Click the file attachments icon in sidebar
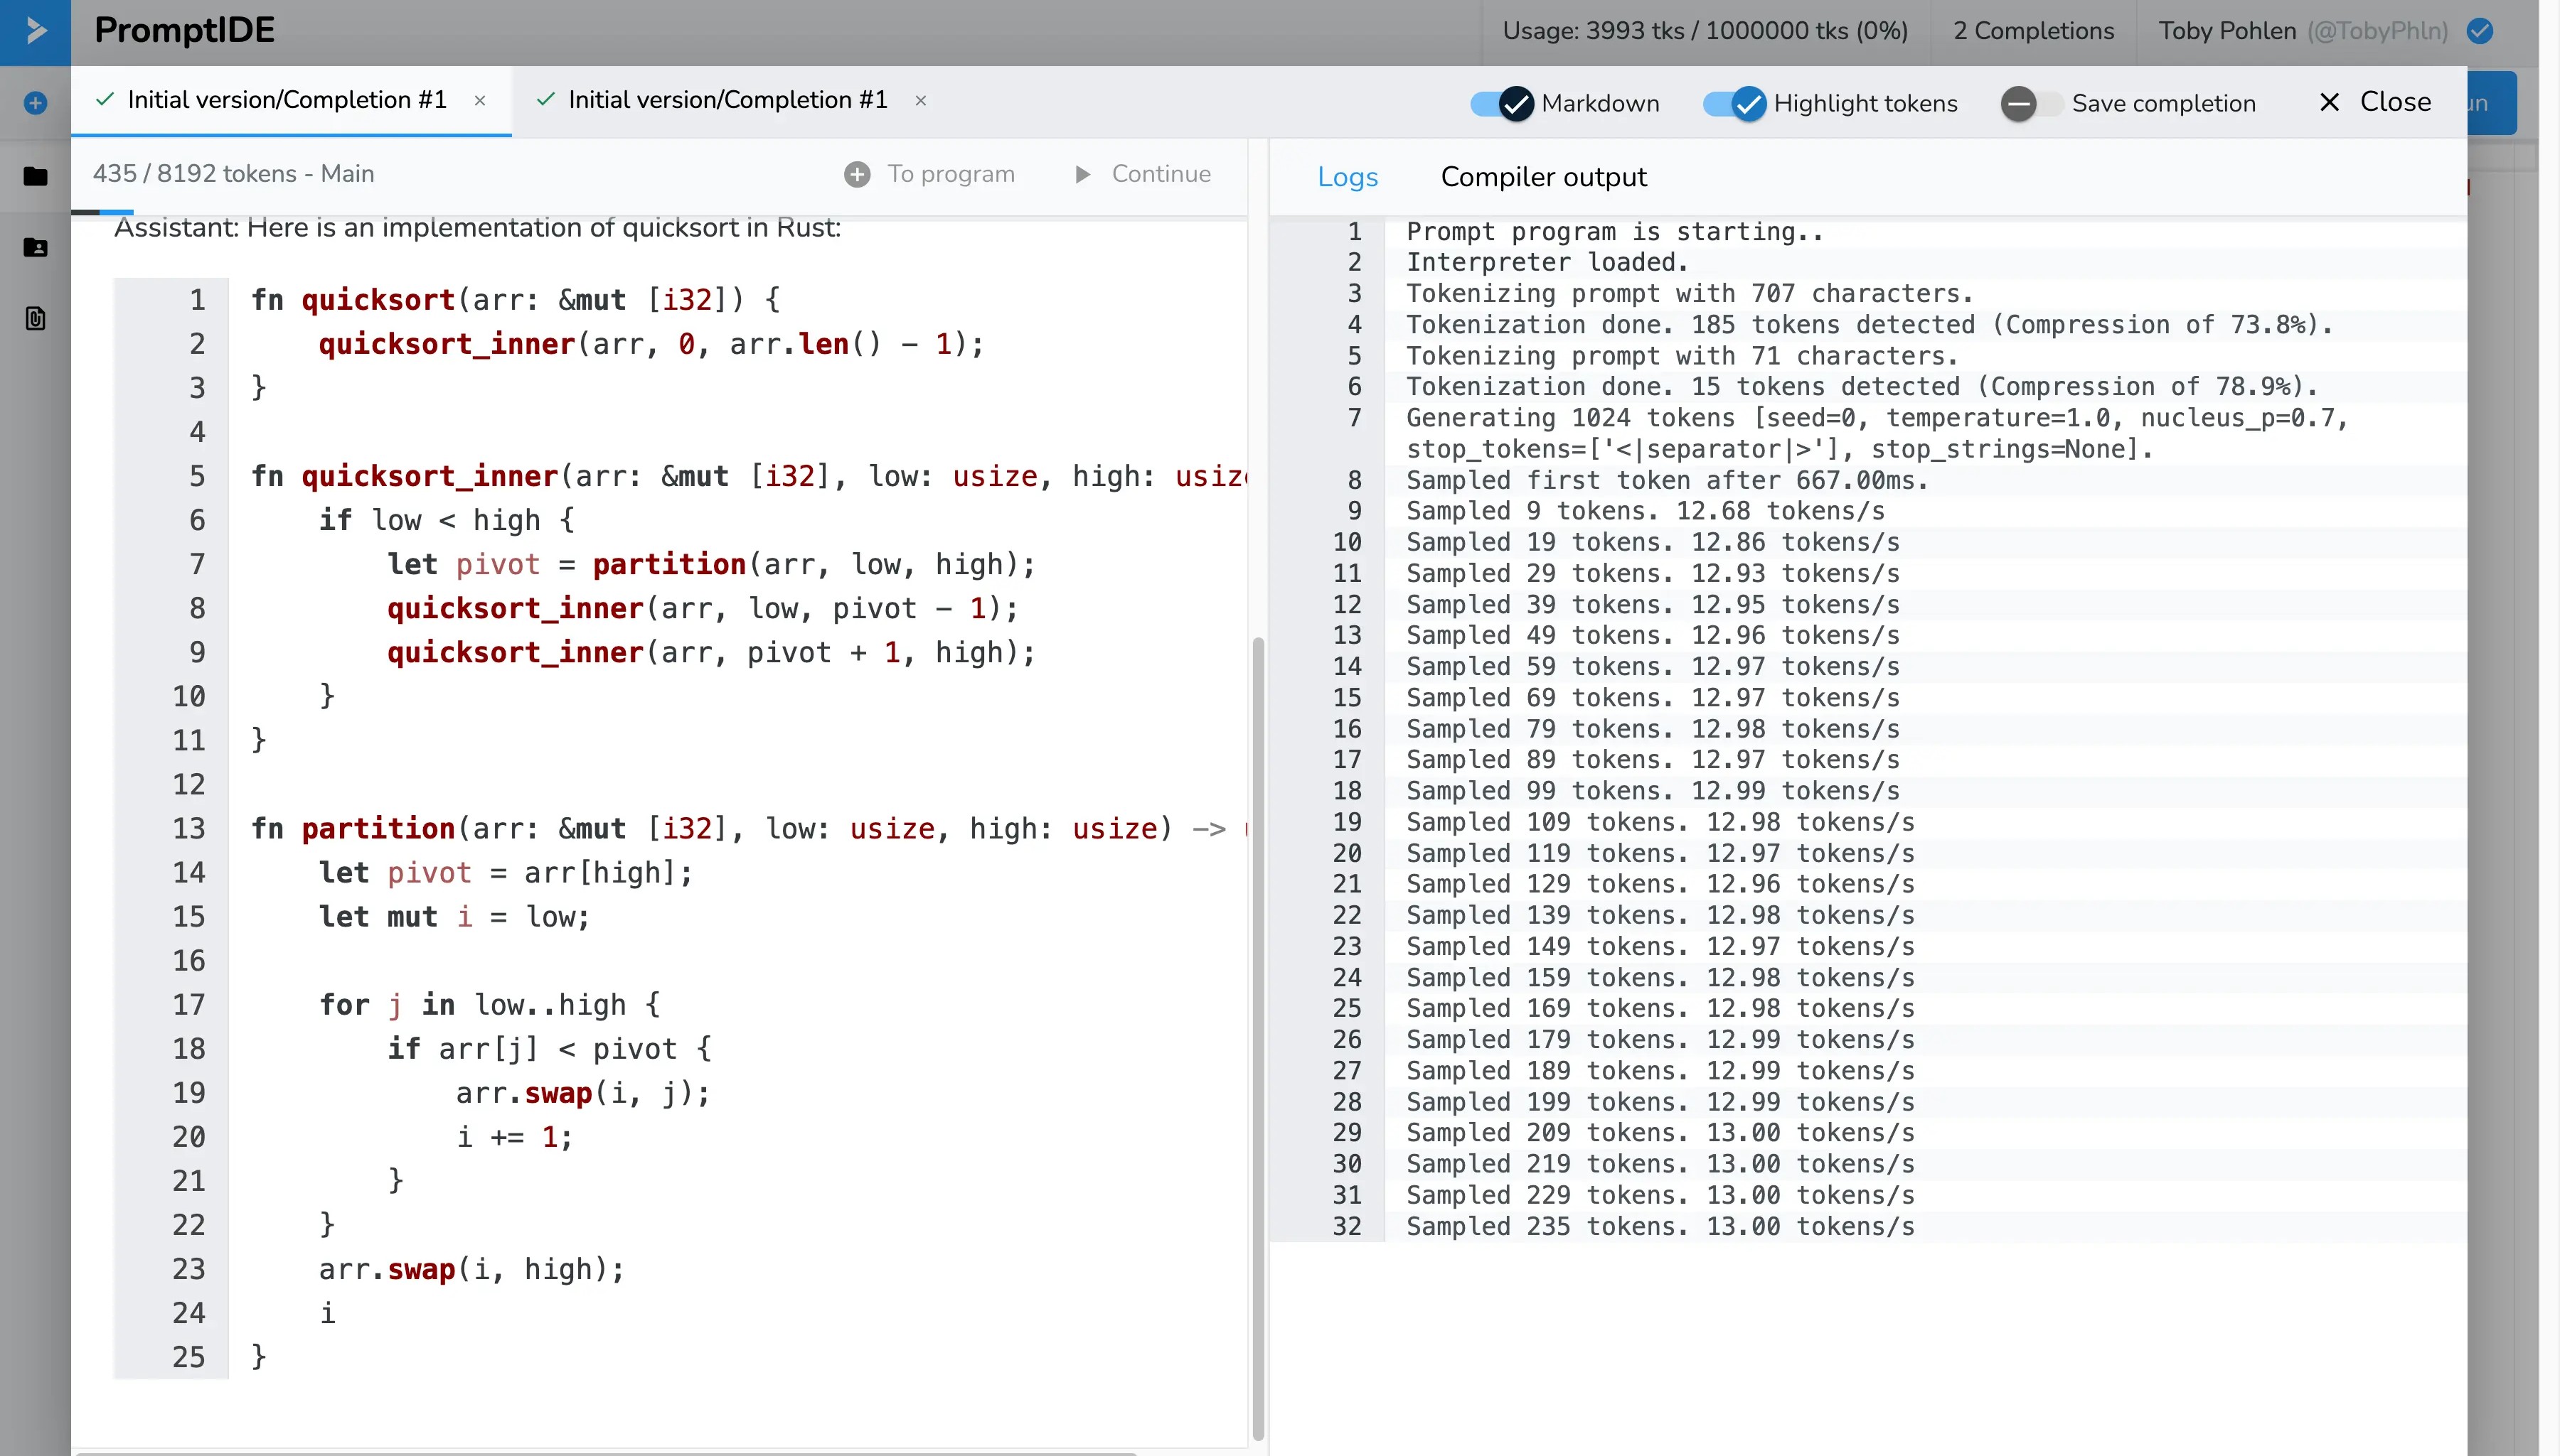 pyautogui.click(x=35, y=319)
